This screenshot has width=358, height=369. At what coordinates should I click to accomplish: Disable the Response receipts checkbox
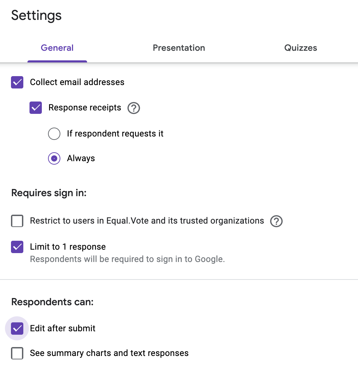[x=36, y=108]
